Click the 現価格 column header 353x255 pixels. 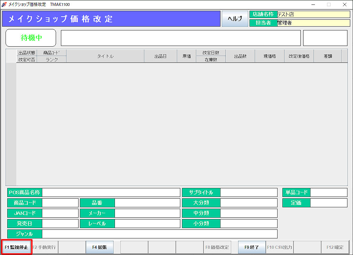(269, 56)
